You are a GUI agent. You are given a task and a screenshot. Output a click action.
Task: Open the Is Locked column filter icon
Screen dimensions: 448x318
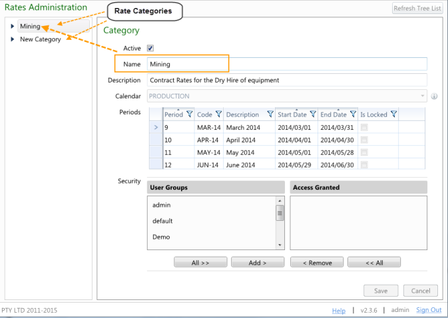pos(393,114)
